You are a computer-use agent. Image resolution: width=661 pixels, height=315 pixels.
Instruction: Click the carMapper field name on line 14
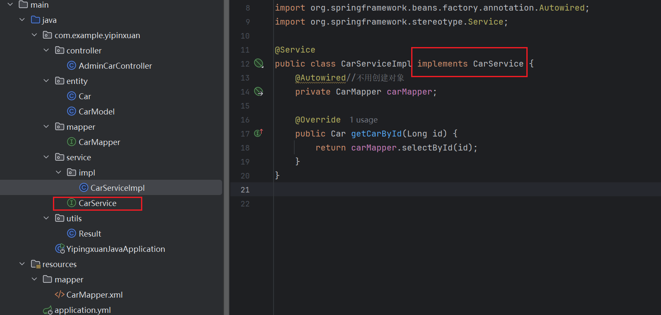click(409, 92)
